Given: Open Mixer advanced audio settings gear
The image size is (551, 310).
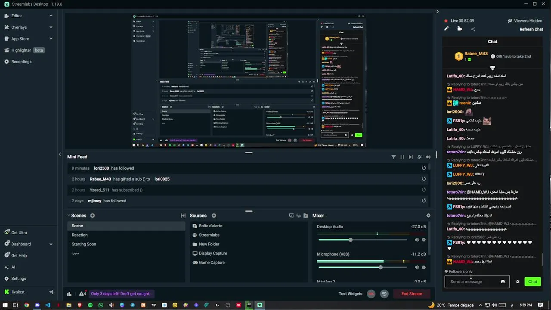Looking at the screenshot, I should tap(428, 216).
